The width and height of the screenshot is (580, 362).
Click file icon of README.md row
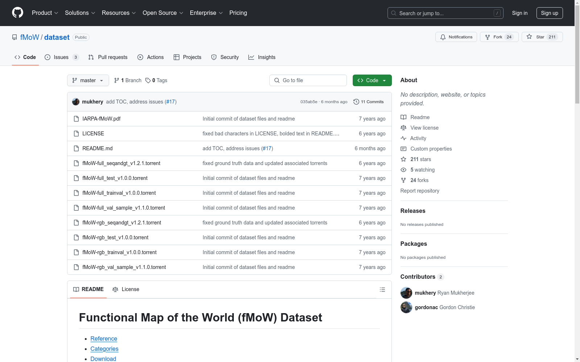pos(76,148)
